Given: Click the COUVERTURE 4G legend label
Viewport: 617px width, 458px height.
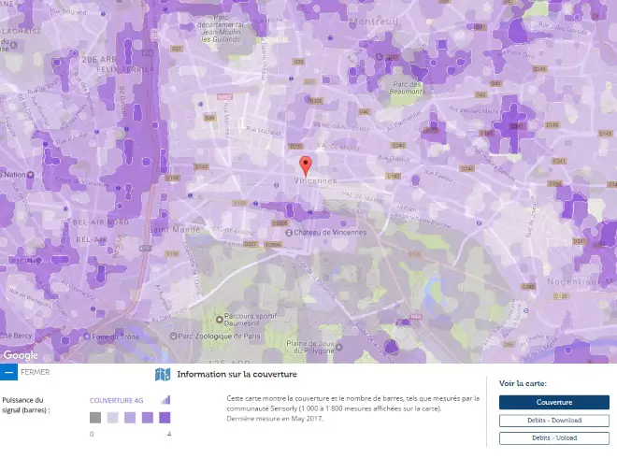Looking at the screenshot, I should [117, 400].
